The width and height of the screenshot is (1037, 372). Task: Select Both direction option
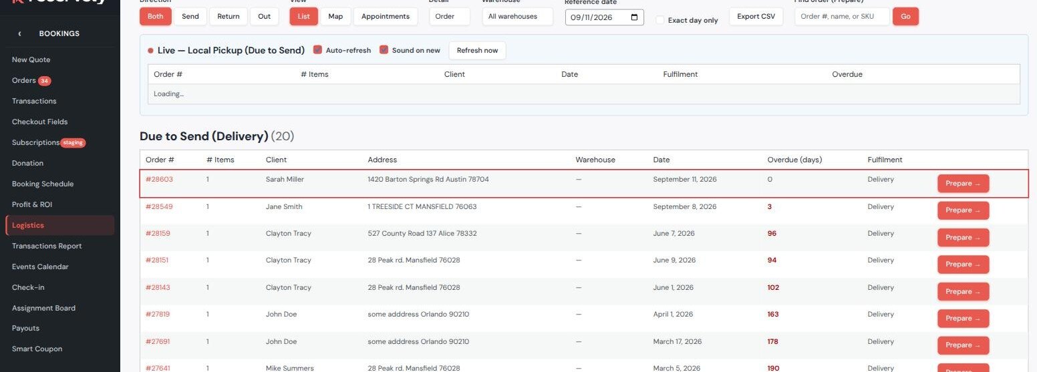coord(156,17)
